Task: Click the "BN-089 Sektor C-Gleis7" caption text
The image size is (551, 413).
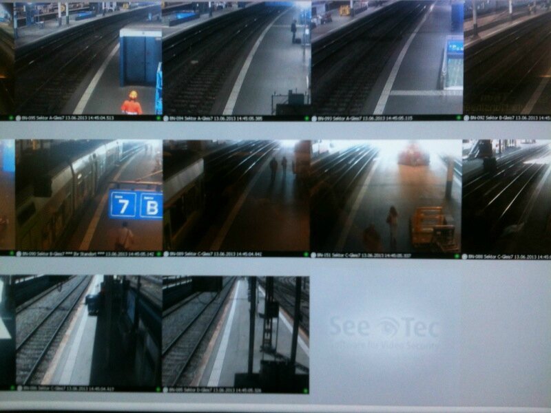Action: coord(191,254)
